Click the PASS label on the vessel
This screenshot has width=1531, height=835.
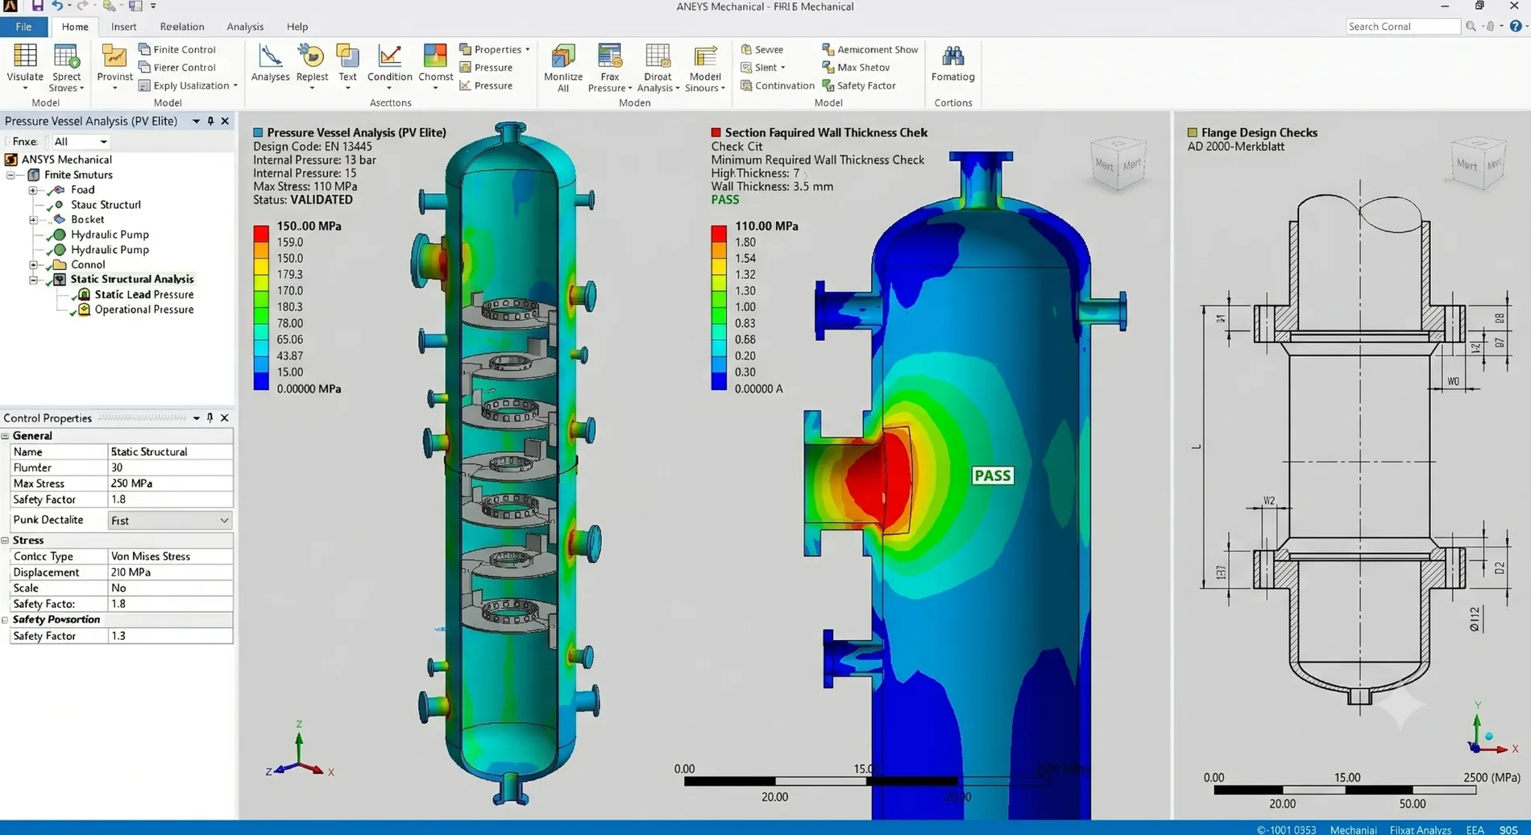point(992,476)
